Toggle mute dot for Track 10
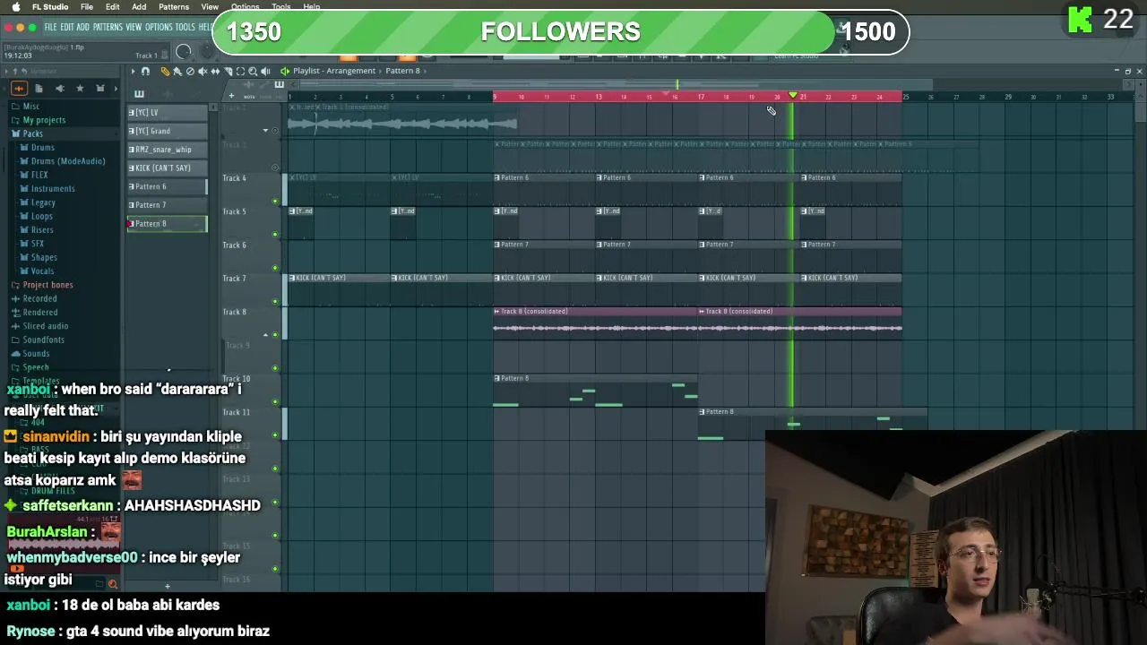The height and width of the screenshot is (645, 1147). coord(275,401)
